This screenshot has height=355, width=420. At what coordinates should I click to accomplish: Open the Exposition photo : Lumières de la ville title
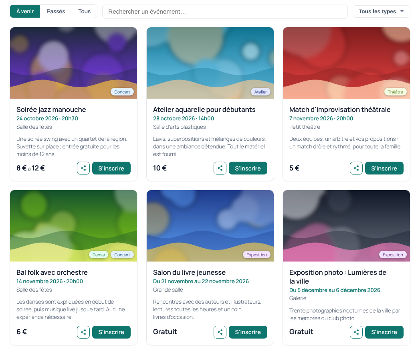[337, 277]
